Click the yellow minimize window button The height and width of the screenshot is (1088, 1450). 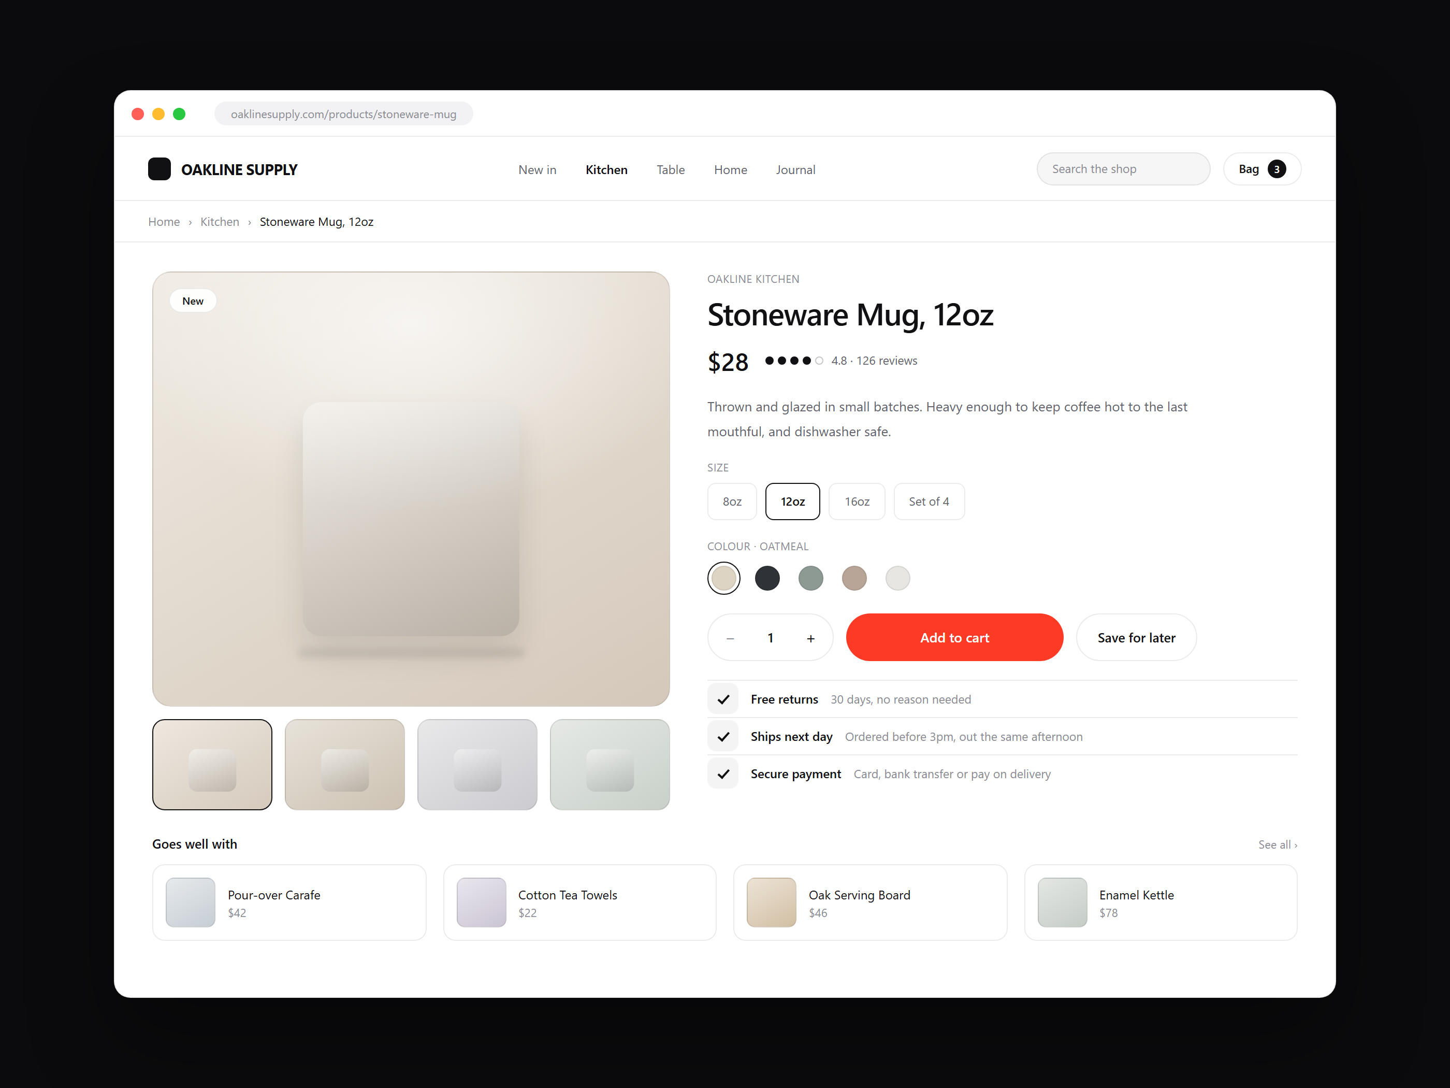(158, 114)
